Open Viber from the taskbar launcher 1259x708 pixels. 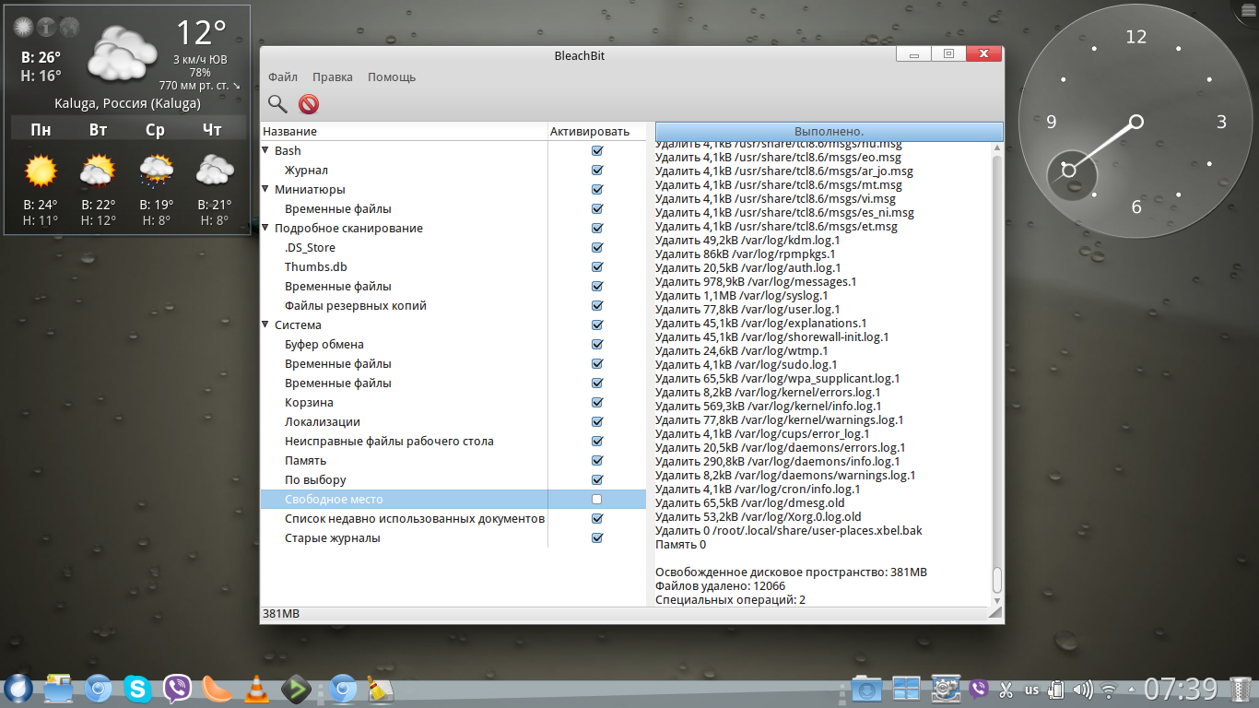click(x=177, y=689)
